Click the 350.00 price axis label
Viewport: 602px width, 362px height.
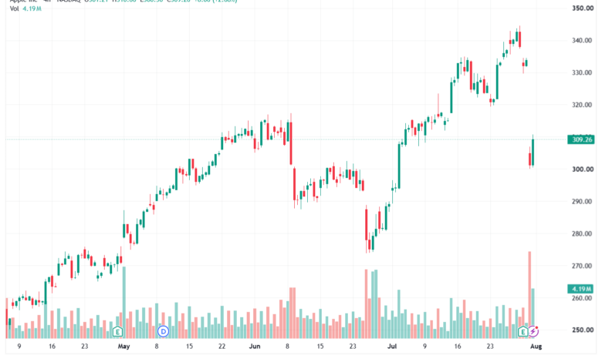583,8
